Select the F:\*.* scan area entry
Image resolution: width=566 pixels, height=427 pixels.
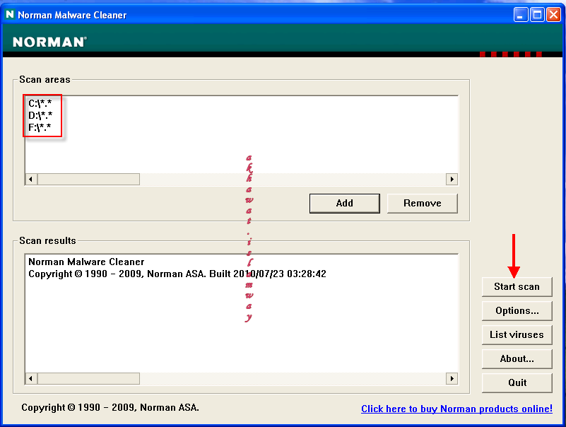point(40,127)
